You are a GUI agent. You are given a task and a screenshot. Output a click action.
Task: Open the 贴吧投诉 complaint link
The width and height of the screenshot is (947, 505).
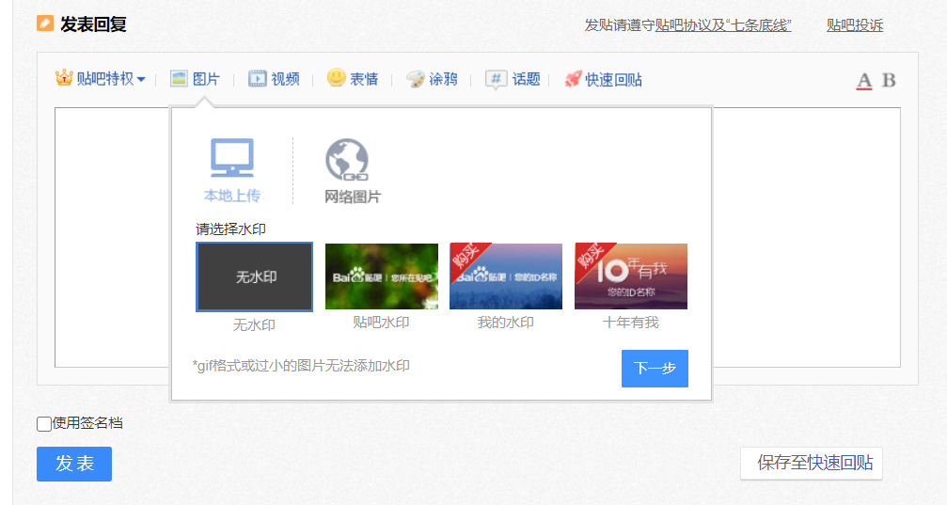pos(854,25)
